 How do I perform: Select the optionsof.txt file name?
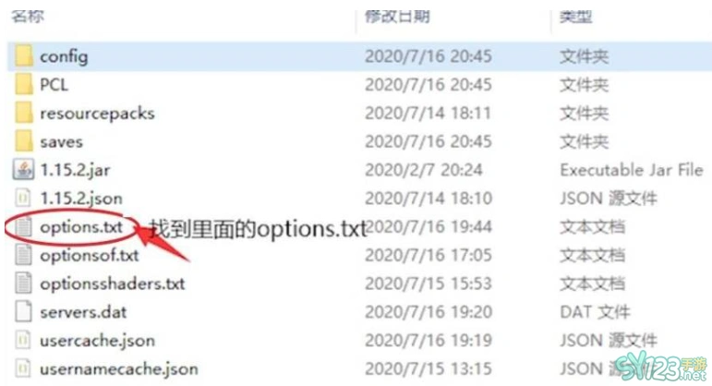pos(90,255)
